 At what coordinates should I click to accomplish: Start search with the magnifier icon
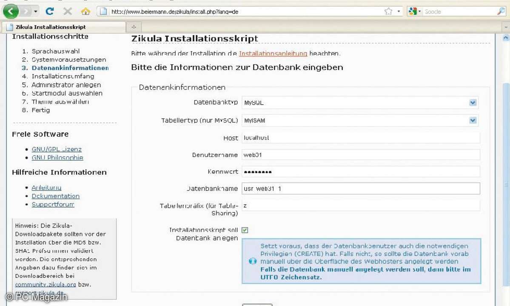501,11
